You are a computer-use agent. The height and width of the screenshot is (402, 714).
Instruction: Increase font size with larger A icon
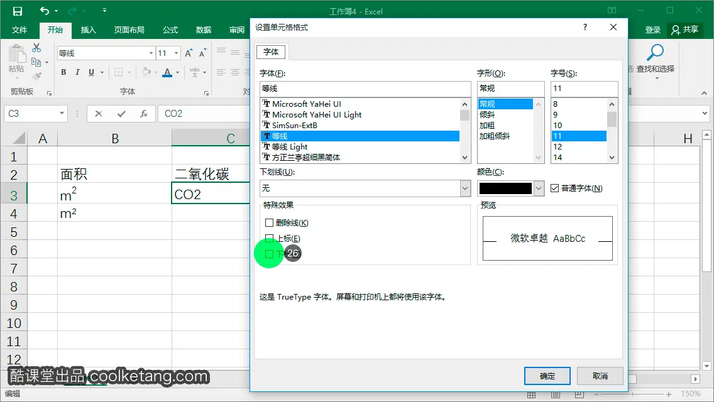click(x=189, y=53)
